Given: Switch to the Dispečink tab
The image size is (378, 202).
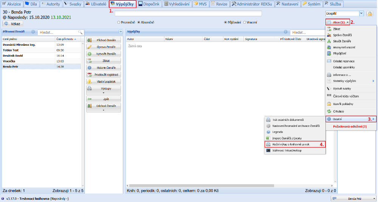Looking at the screenshot, I should pos(150,4).
